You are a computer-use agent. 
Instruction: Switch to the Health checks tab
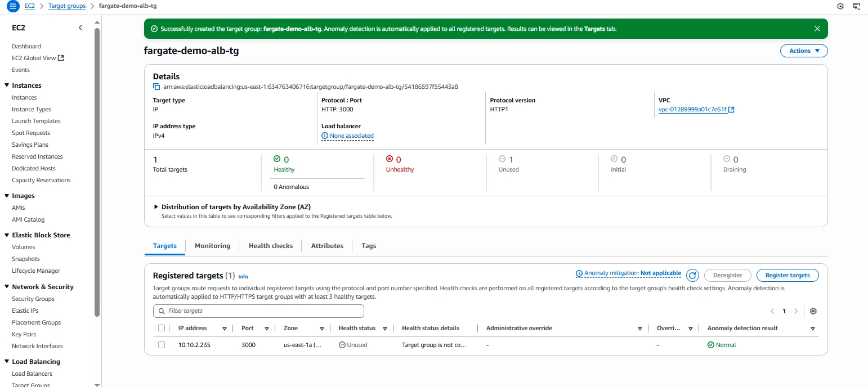pyautogui.click(x=271, y=246)
